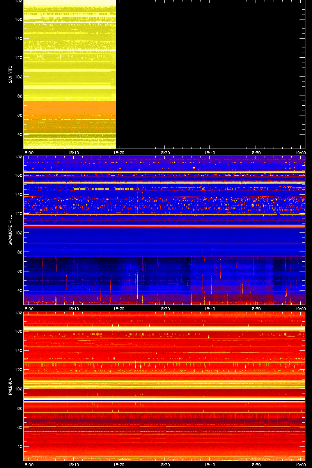Click 18:30 under the Sagamore Hill panel
The height and width of the screenshot is (468, 312).
coord(164,308)
